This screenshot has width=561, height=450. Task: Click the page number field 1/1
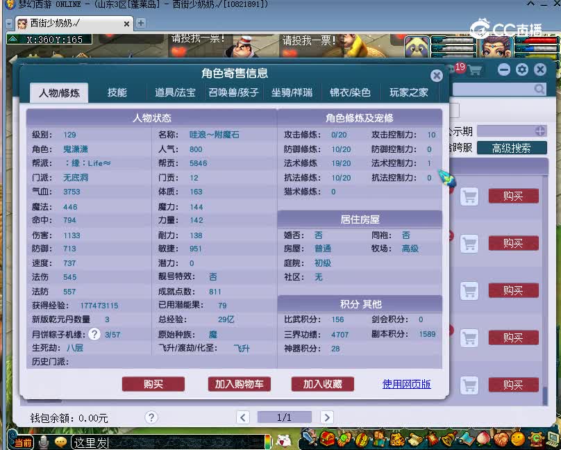(x=285, y=417)
